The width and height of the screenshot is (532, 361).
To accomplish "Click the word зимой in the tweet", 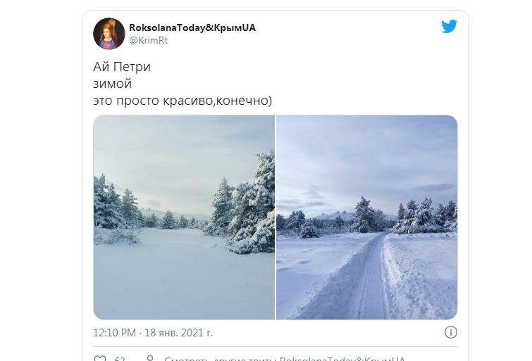I will (x=112, y=84).
